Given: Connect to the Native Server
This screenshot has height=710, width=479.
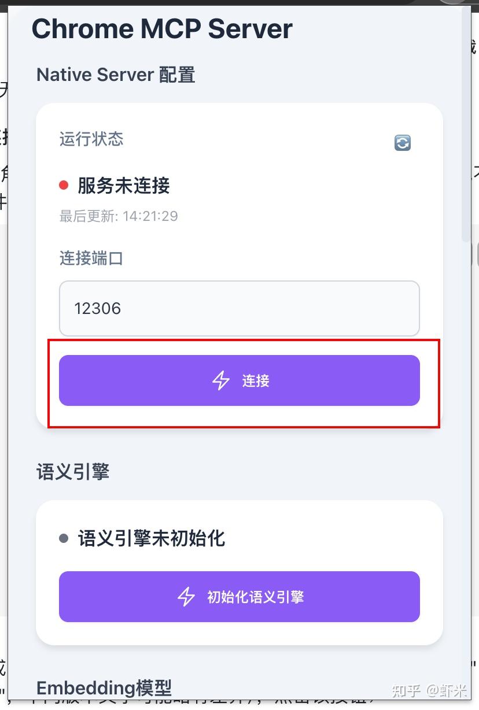Looking at the screenshot, I should (239, 380).
